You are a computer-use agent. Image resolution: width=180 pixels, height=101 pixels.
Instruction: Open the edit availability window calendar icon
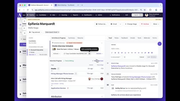pos(89,54)
